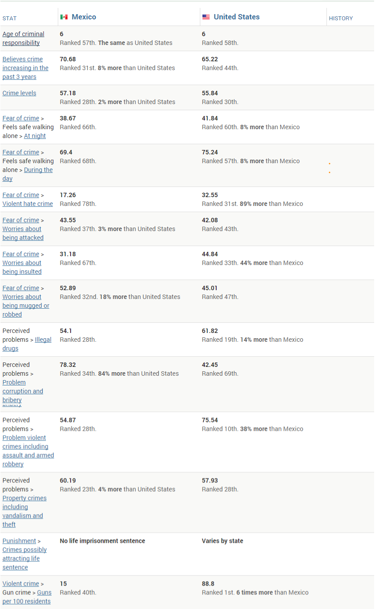
Task: Open the Violent hate crime link
Action: 27,204
